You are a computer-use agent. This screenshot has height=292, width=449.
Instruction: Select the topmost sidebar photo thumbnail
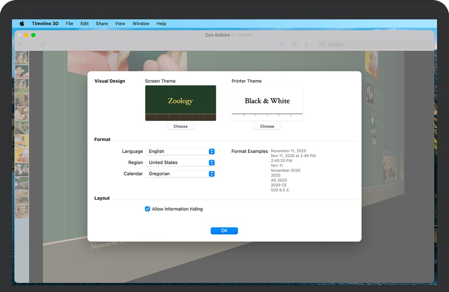coord(22,58)
